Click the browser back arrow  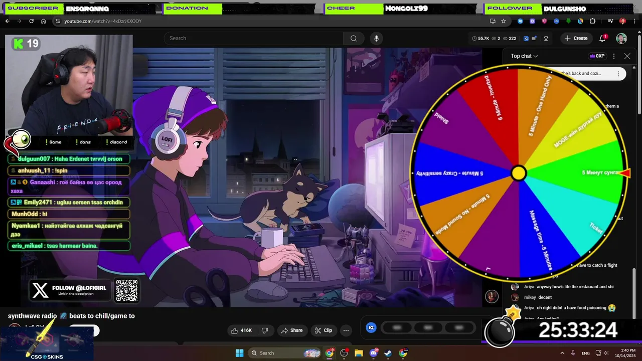coord(7,21)
